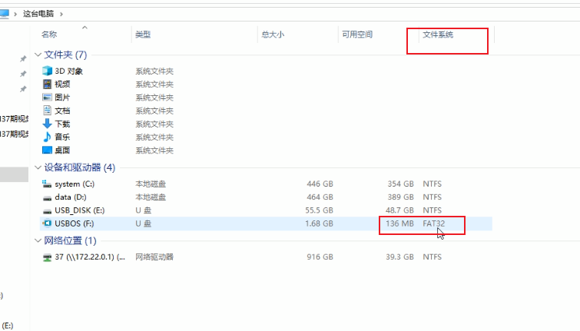This screenshot has width=580, height=331.
Task: Click the USBOS (F:) drive icon
Action: (47, 223)
